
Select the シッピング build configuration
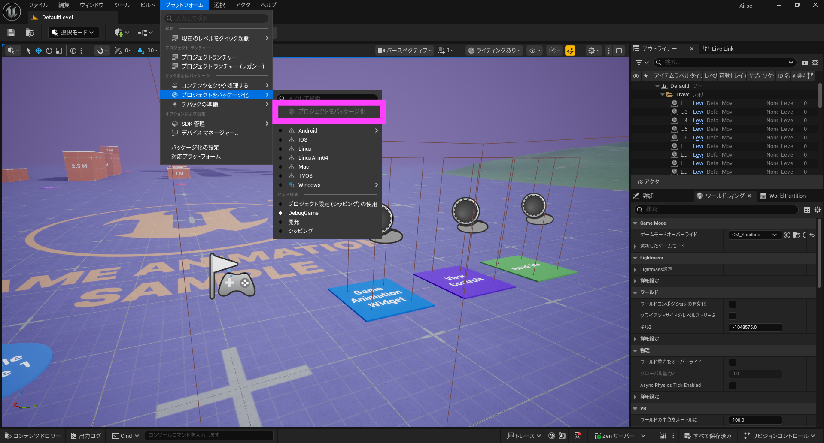tap(301, 231)
